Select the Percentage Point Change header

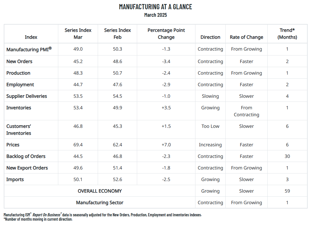(x=166, y=34)
